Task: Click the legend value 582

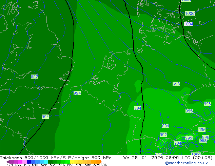Action: pyautogui.click(x=88, y=165)
